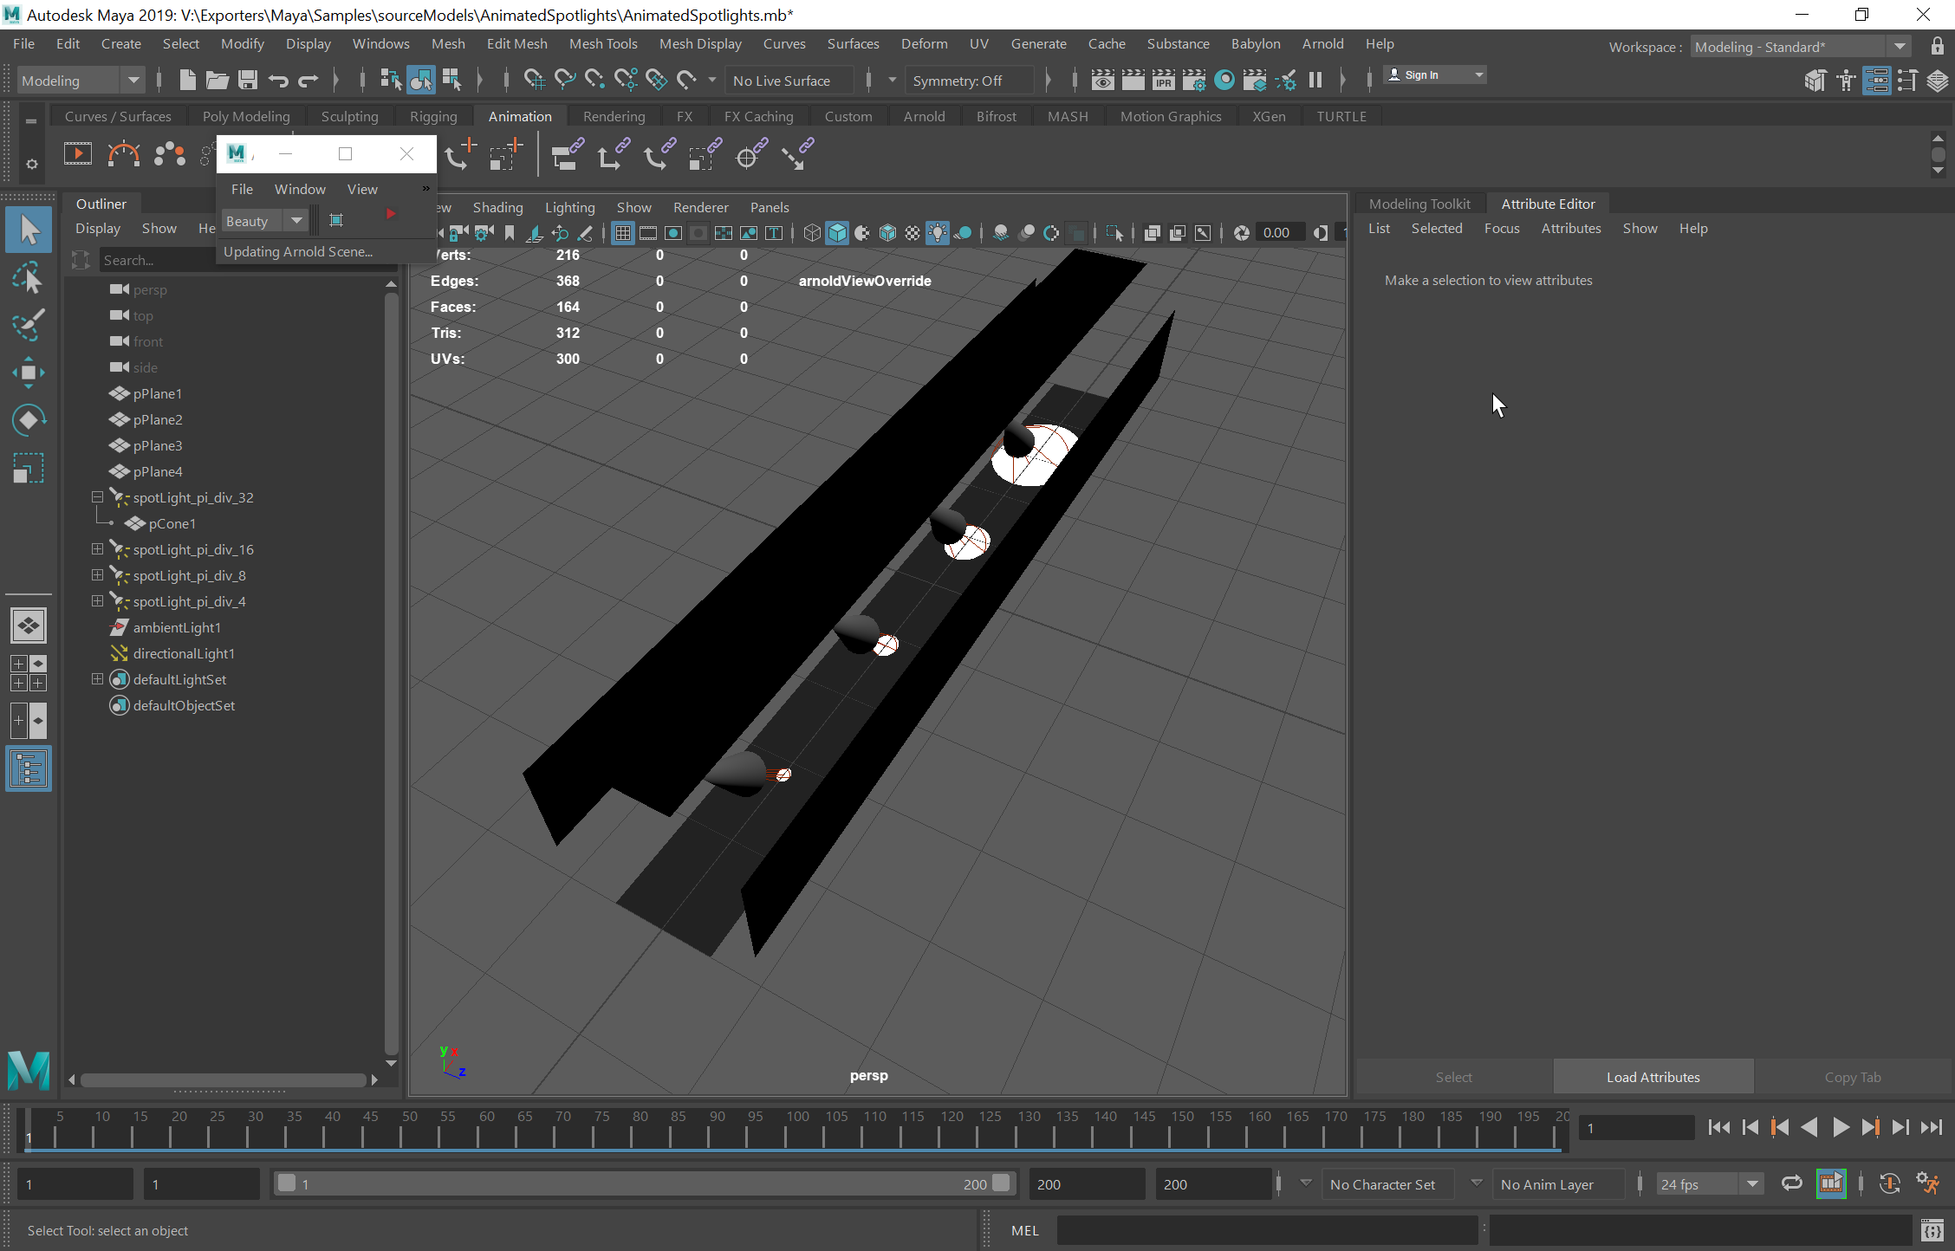Choose the Move tool in toolbox
The image size is (1955, 1251).
[29, 373]
